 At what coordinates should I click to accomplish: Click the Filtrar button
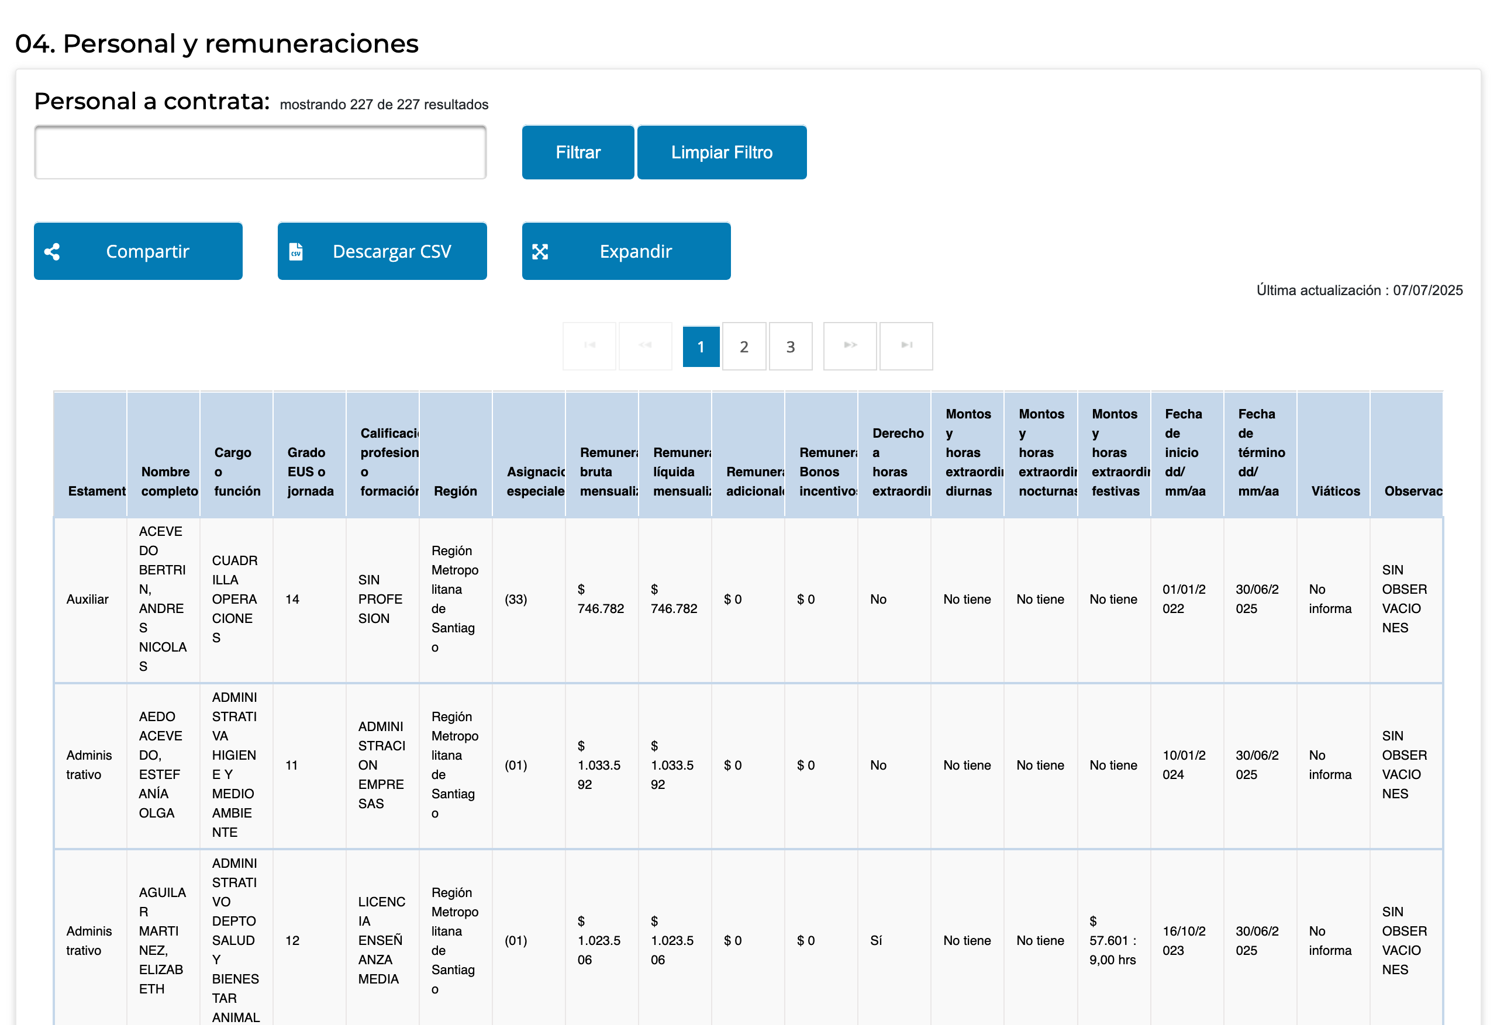(x=578, y=153)
